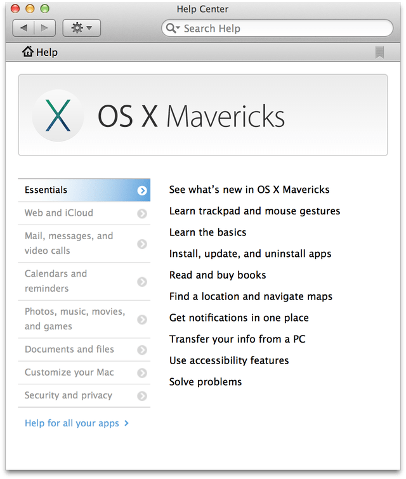
Task: Select the Essentials category
Action: coord(84,190)
